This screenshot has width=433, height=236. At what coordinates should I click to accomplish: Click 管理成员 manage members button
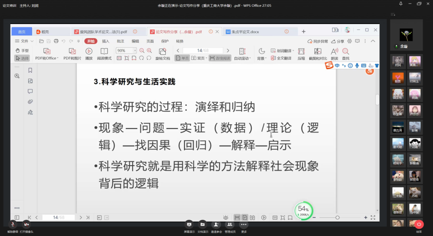tap(230, 225)
